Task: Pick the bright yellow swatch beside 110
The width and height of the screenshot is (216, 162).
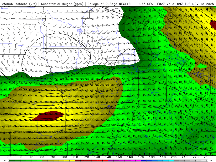Action: [x=72, y=161]
